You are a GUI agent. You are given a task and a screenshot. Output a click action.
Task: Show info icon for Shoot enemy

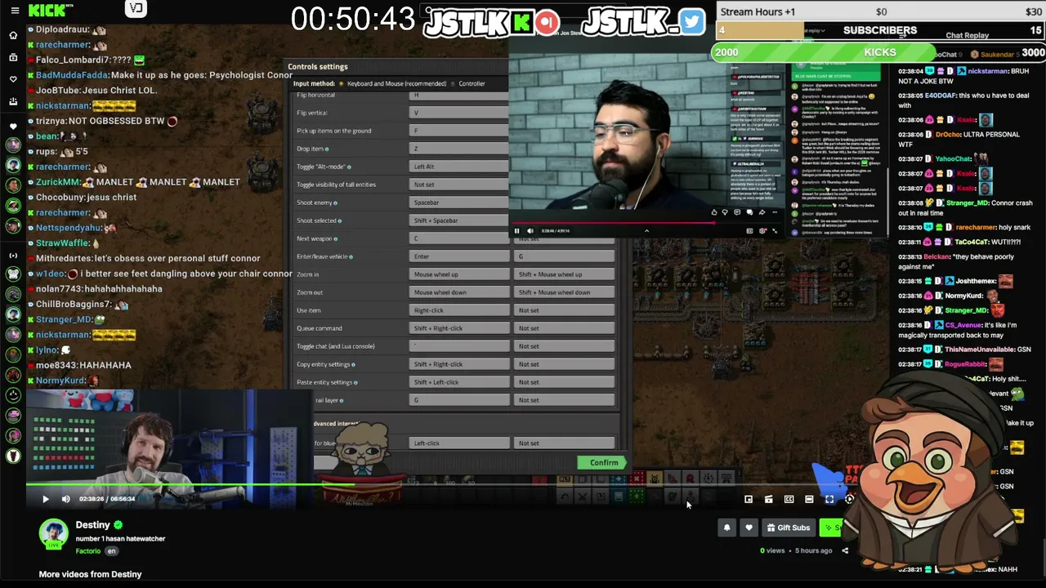click(335, 203)
